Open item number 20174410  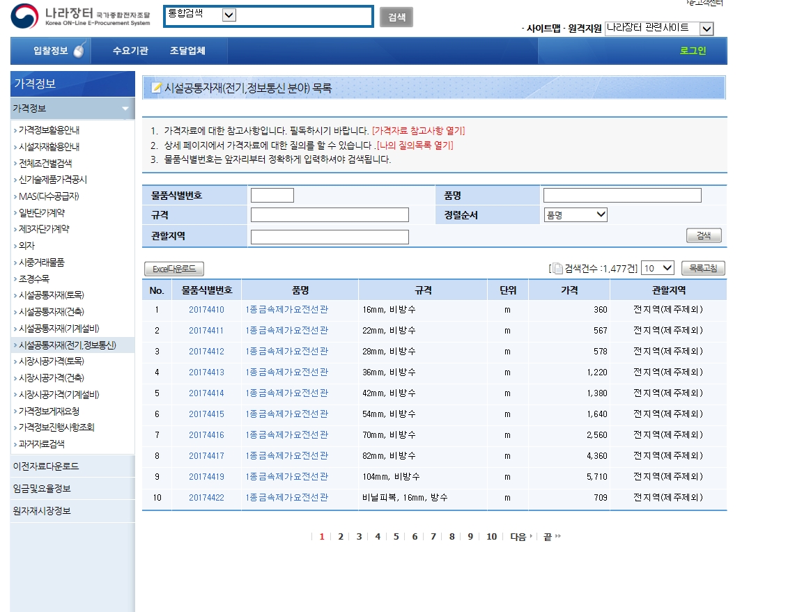pos(206,310)
